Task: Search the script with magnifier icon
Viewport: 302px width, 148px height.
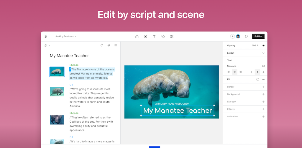Action: coord(102,45)
